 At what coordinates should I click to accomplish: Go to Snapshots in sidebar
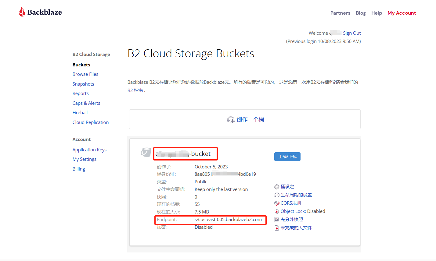click(83, 84)
